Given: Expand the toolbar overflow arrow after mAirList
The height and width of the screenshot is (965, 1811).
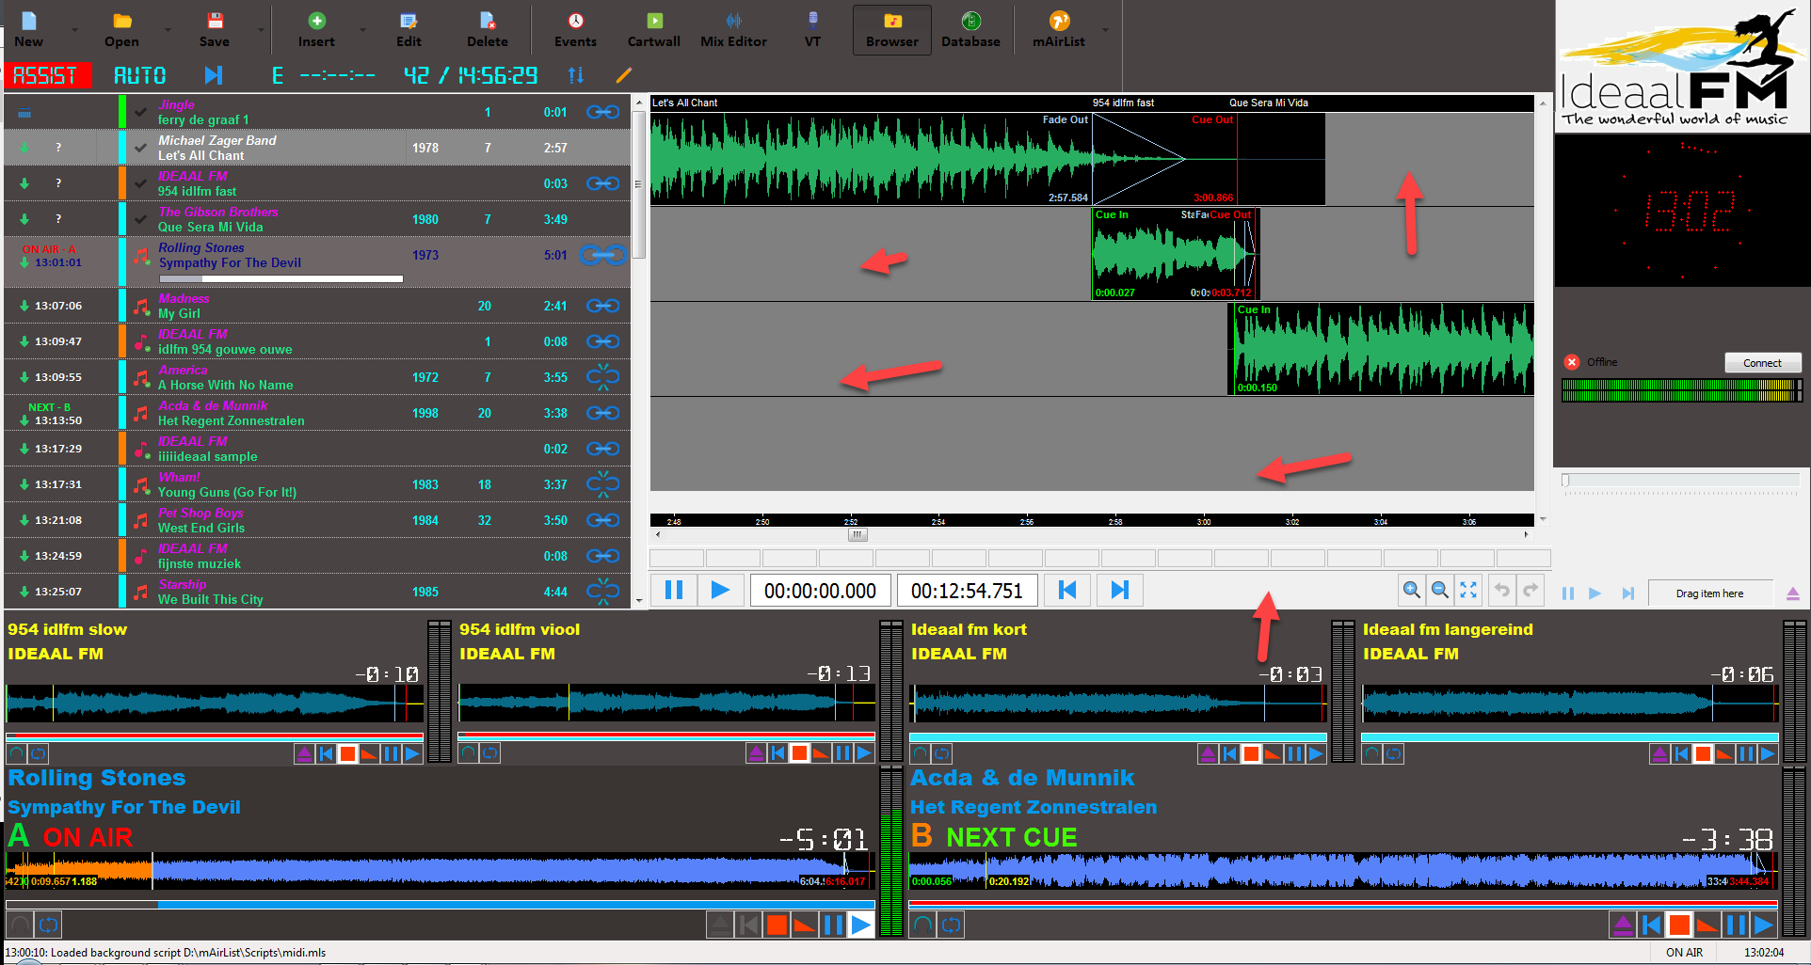Looking at the screenshot, I should (x=1105, y=29).
